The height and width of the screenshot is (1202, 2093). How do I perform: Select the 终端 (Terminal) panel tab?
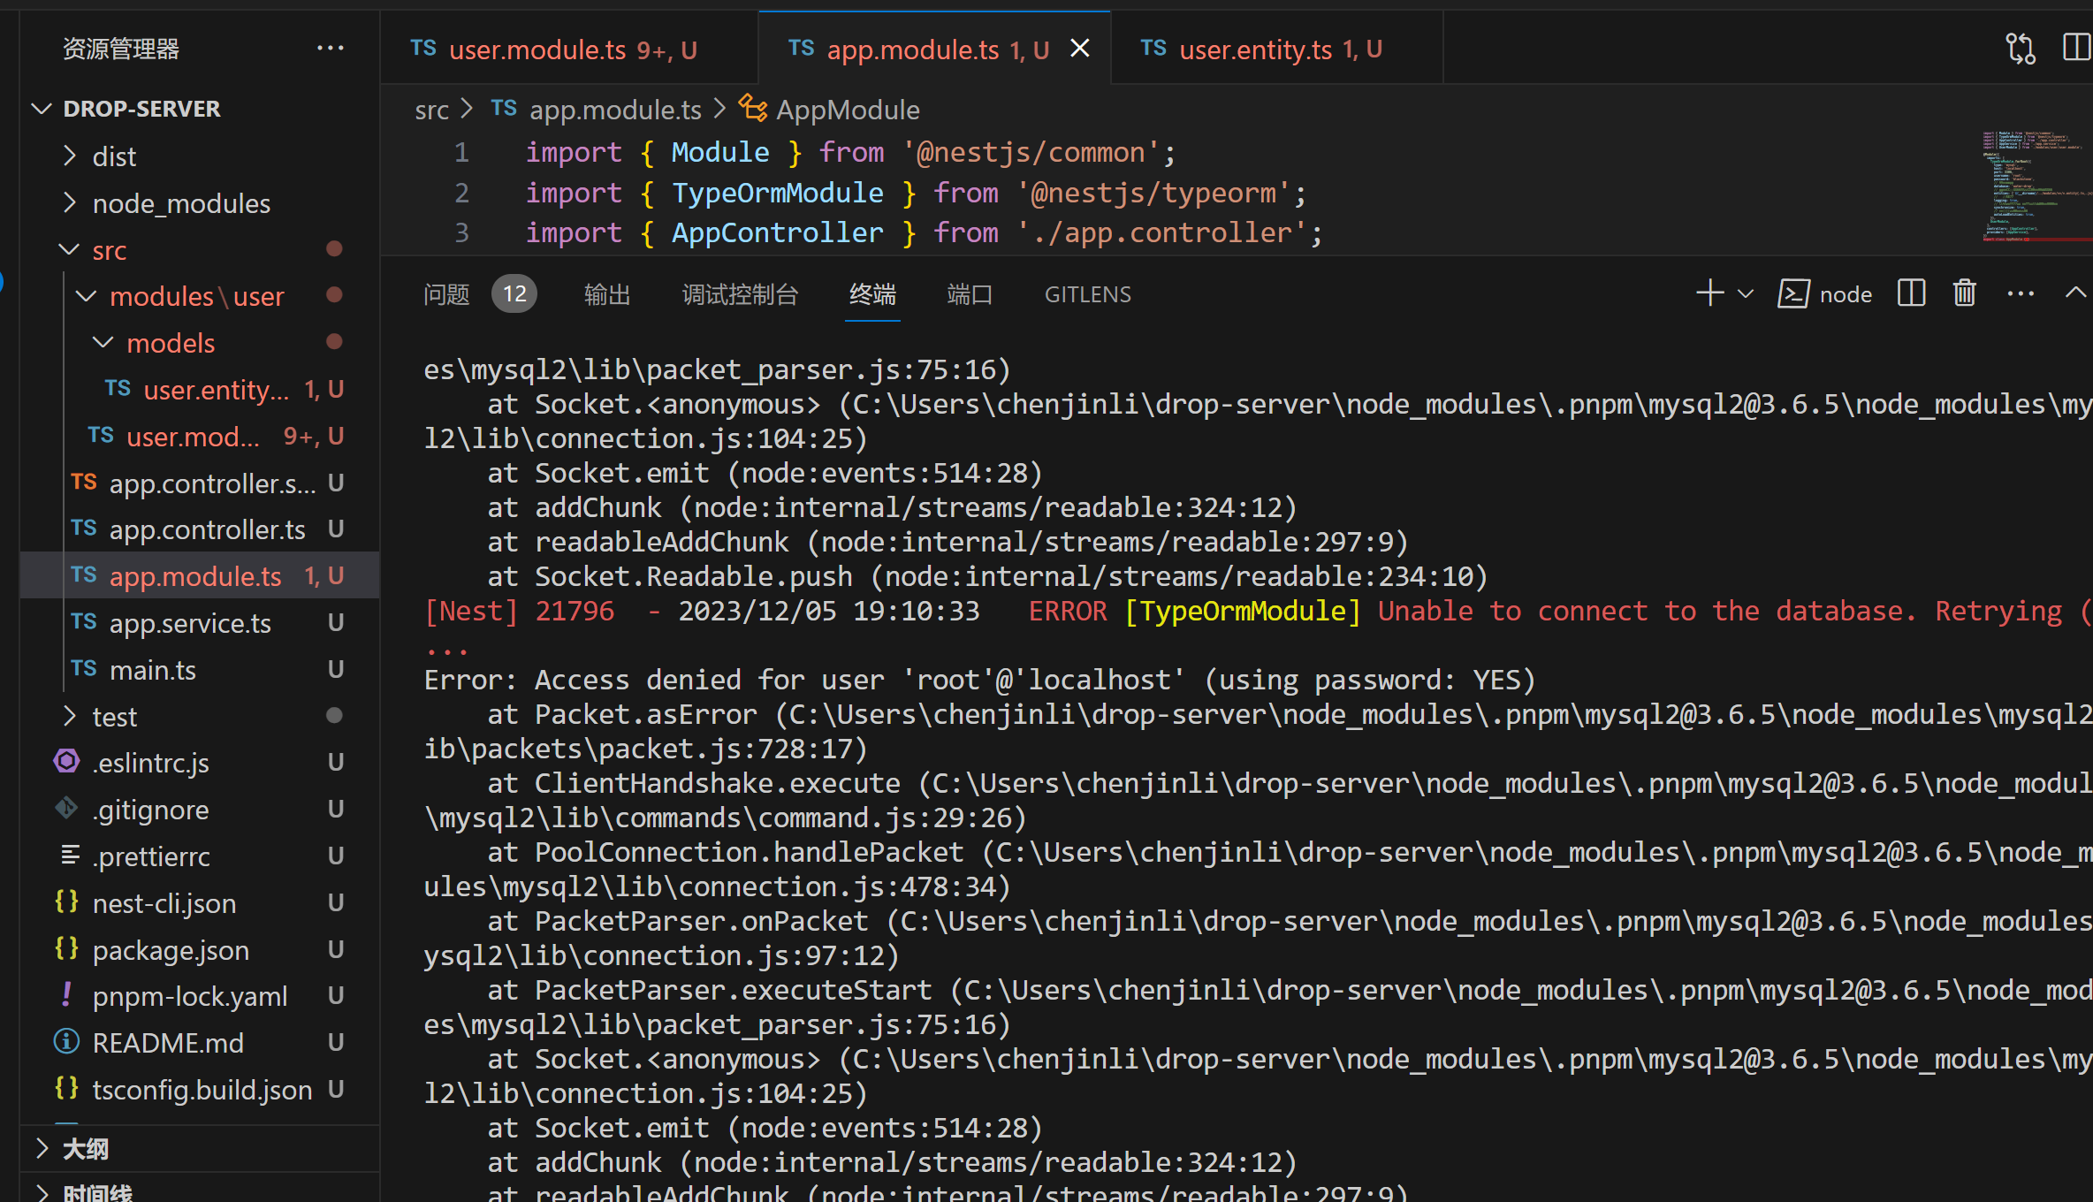872,294
